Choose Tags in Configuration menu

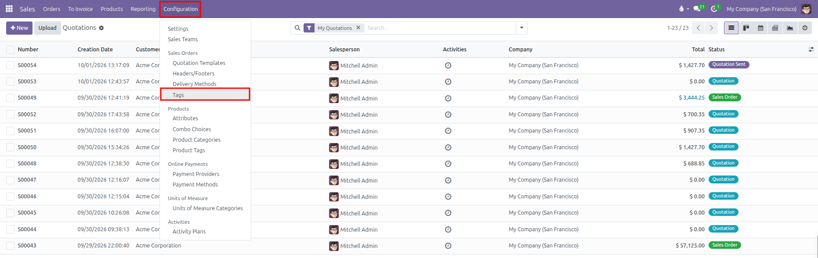(205, 95)
